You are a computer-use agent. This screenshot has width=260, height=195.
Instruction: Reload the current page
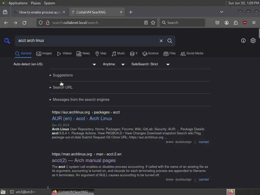click(x=24, y=23)
